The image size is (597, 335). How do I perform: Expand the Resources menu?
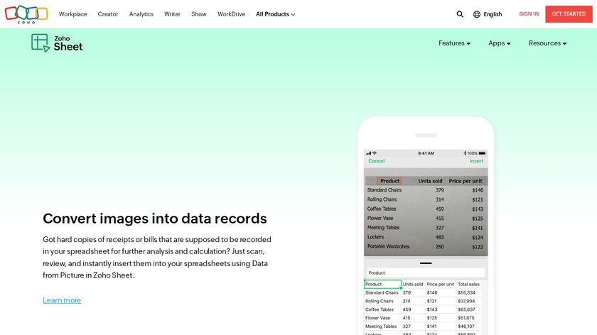(547, 43)
